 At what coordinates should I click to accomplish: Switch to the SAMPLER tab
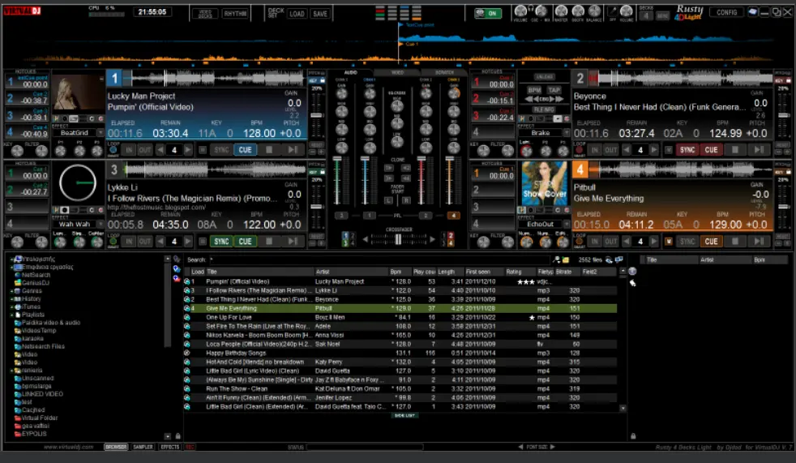pyautogui.click(x=143, y=447)
